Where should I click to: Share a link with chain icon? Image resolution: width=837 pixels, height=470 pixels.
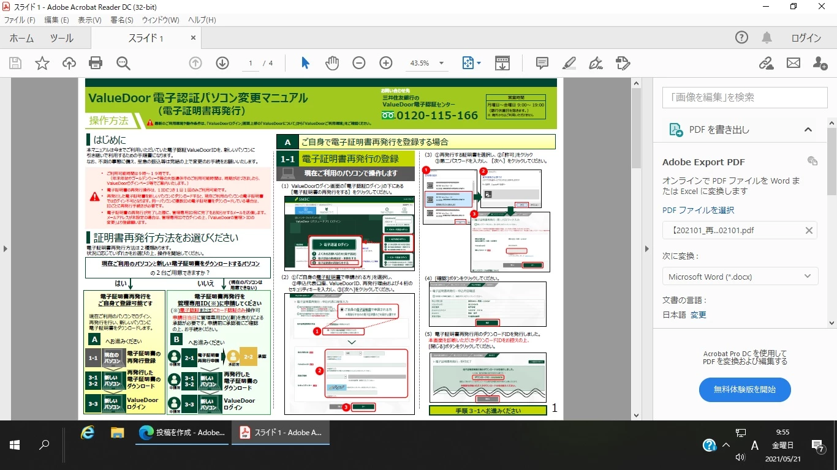tap(766, 63)
